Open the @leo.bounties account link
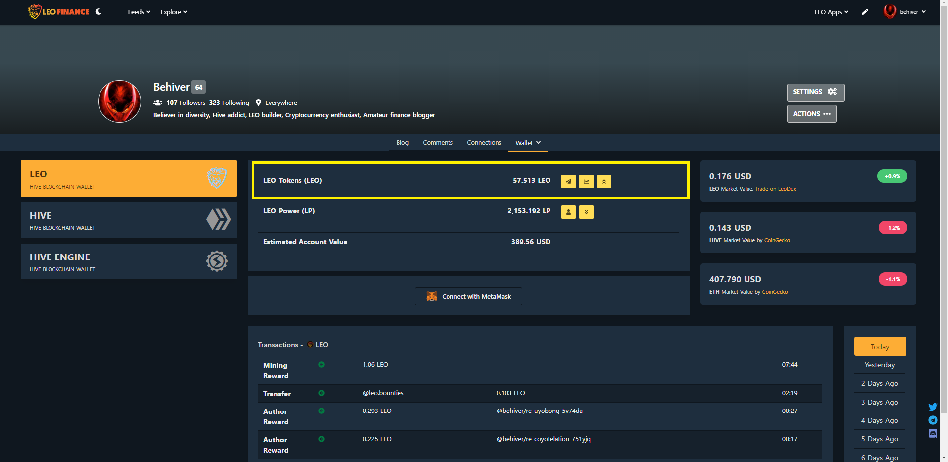Image resolution: width=948 pixels, height=462 pixels. (383, 393)
